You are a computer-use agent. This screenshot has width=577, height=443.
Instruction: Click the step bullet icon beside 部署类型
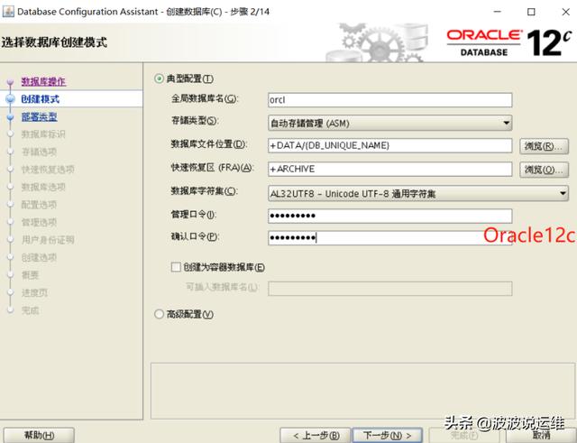pyautogui.click(x=10, y=116)
